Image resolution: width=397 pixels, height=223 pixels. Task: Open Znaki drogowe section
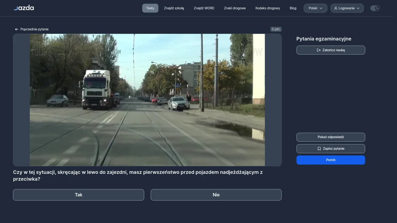click(x=235, y=8)
